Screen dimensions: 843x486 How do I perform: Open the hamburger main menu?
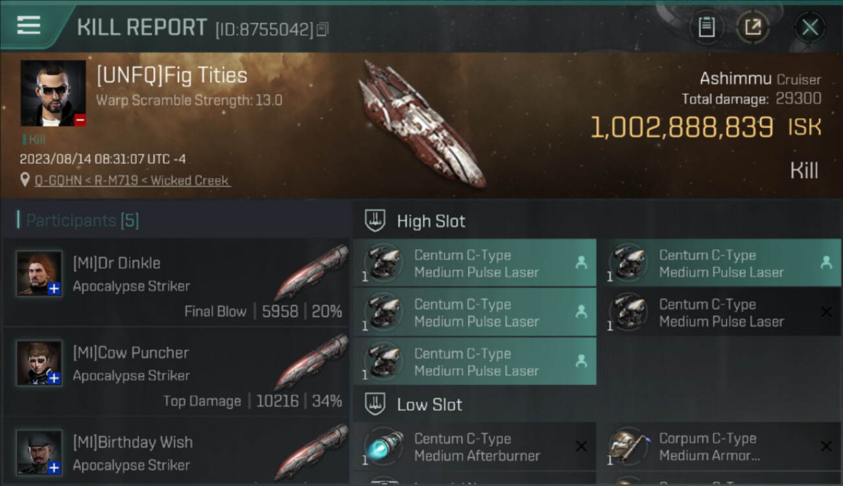(x=29, y=26)
